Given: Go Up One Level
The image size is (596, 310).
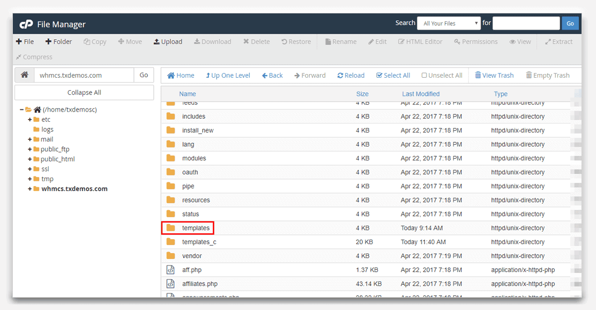Looking at the screenshot, I should (227, 76).
